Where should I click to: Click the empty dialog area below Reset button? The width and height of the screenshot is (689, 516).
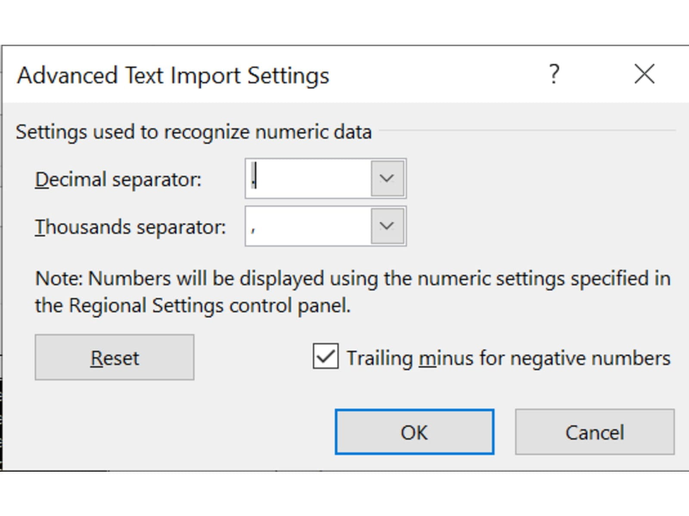(115, 426)
